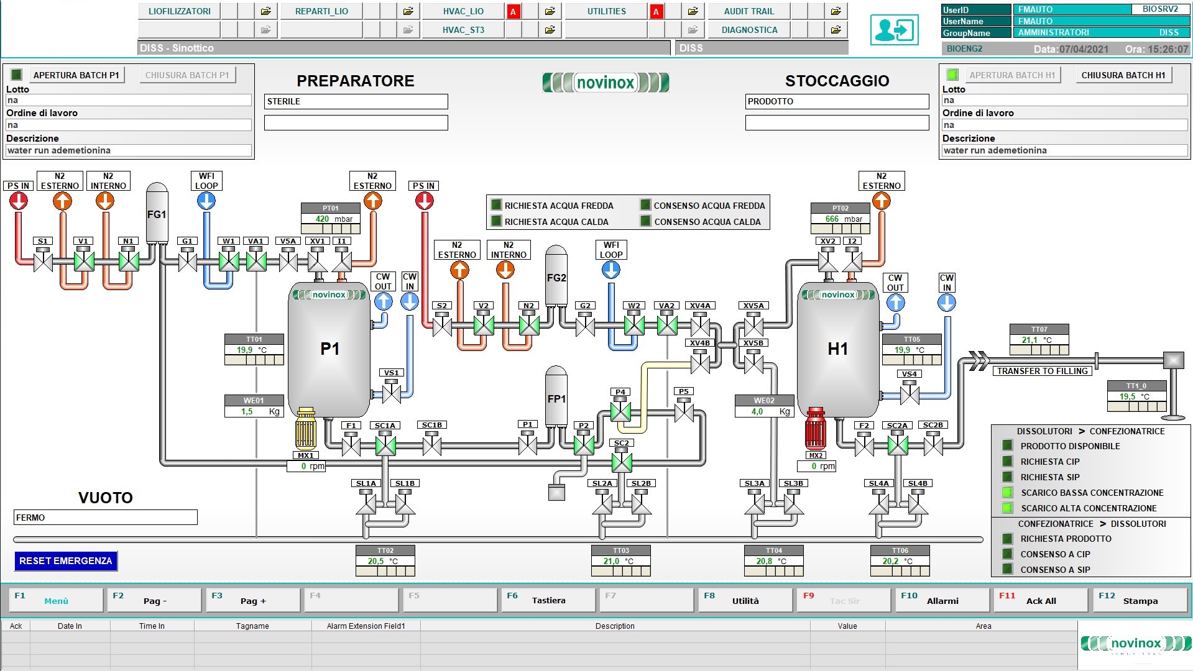1193x671 pixels.
Task: Open the UTILITIES section
Action: click(x=606, y=11)
